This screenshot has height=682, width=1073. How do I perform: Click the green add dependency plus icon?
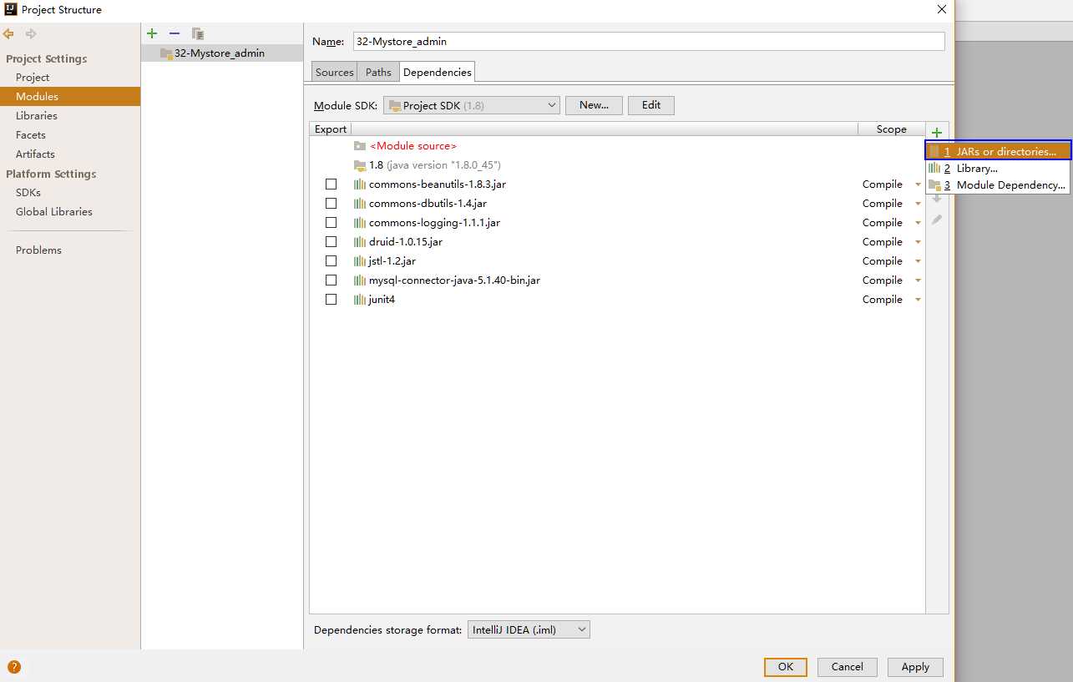point(937,133)
